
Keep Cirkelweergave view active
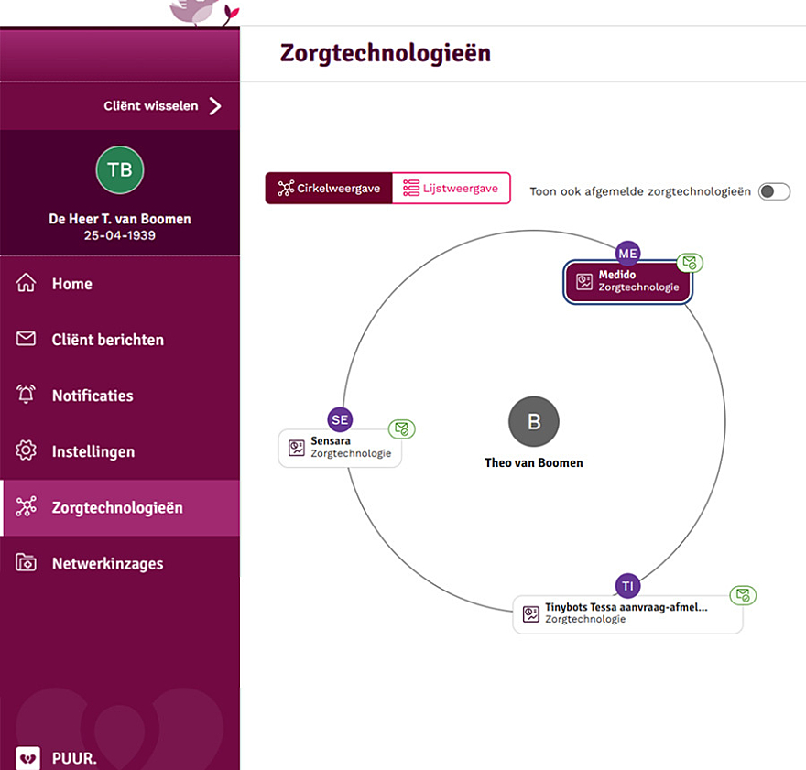(x=331, y=188)
